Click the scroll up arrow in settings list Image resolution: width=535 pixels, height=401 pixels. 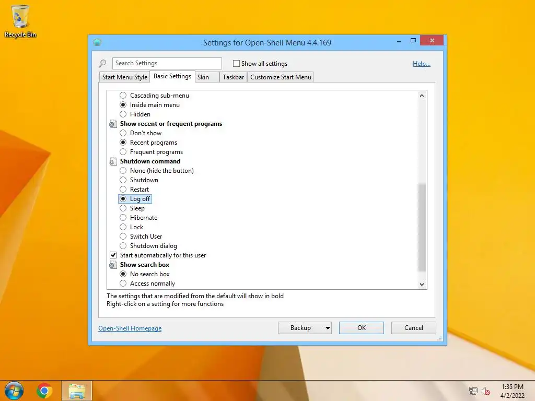click(x=422, y=96)
